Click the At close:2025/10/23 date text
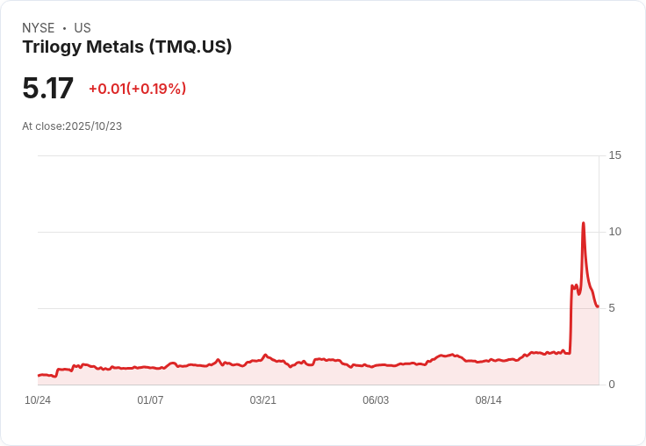Screen dimensions: 646x446 [x=72, y=126]
